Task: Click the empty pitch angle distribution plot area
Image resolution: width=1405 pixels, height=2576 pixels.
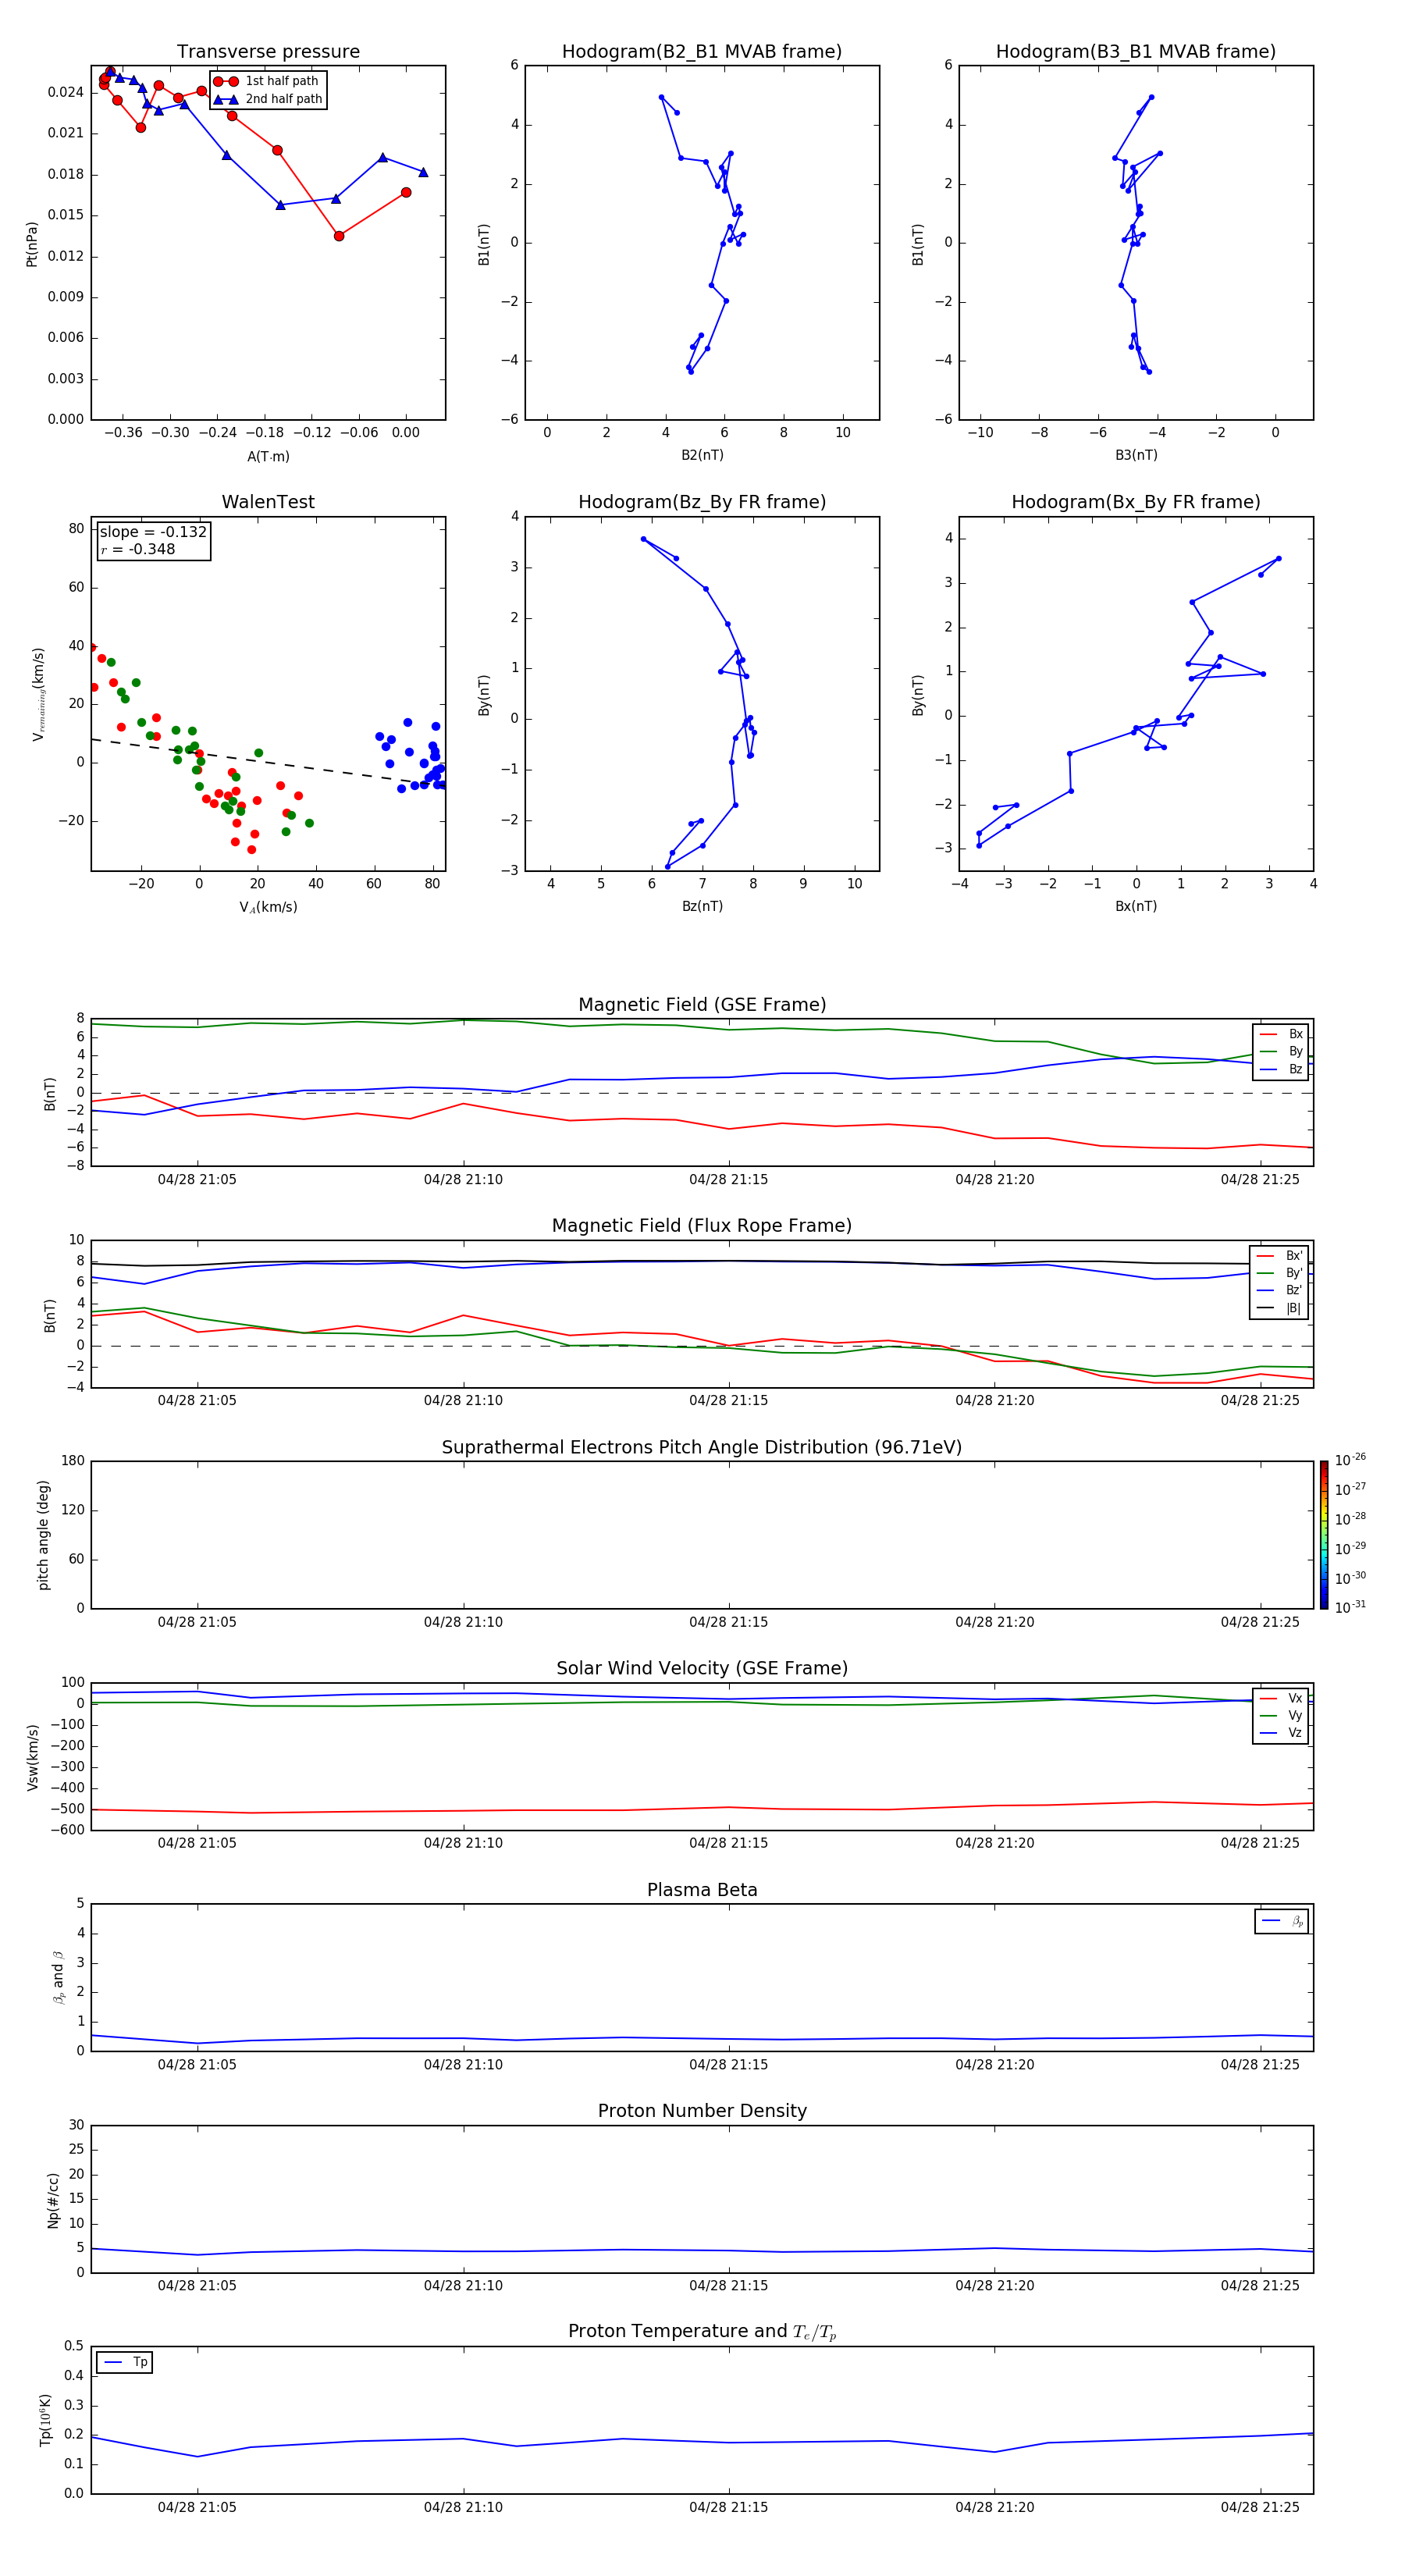Action: click(702, 1535)
